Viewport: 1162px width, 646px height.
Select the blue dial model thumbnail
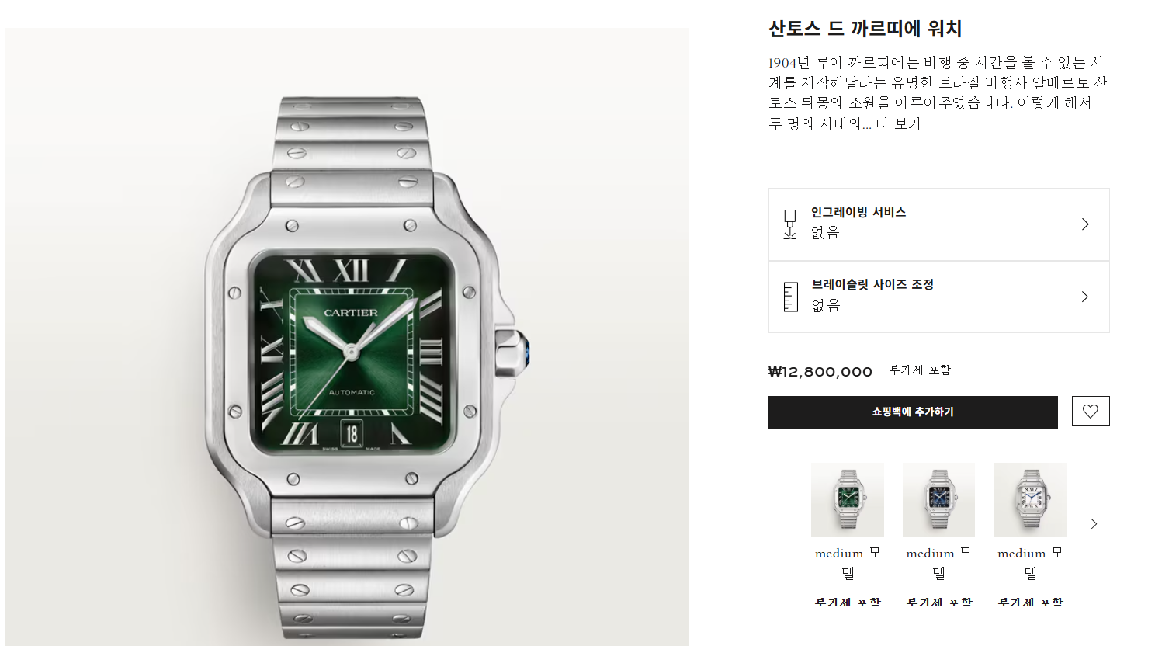[938, 500]
